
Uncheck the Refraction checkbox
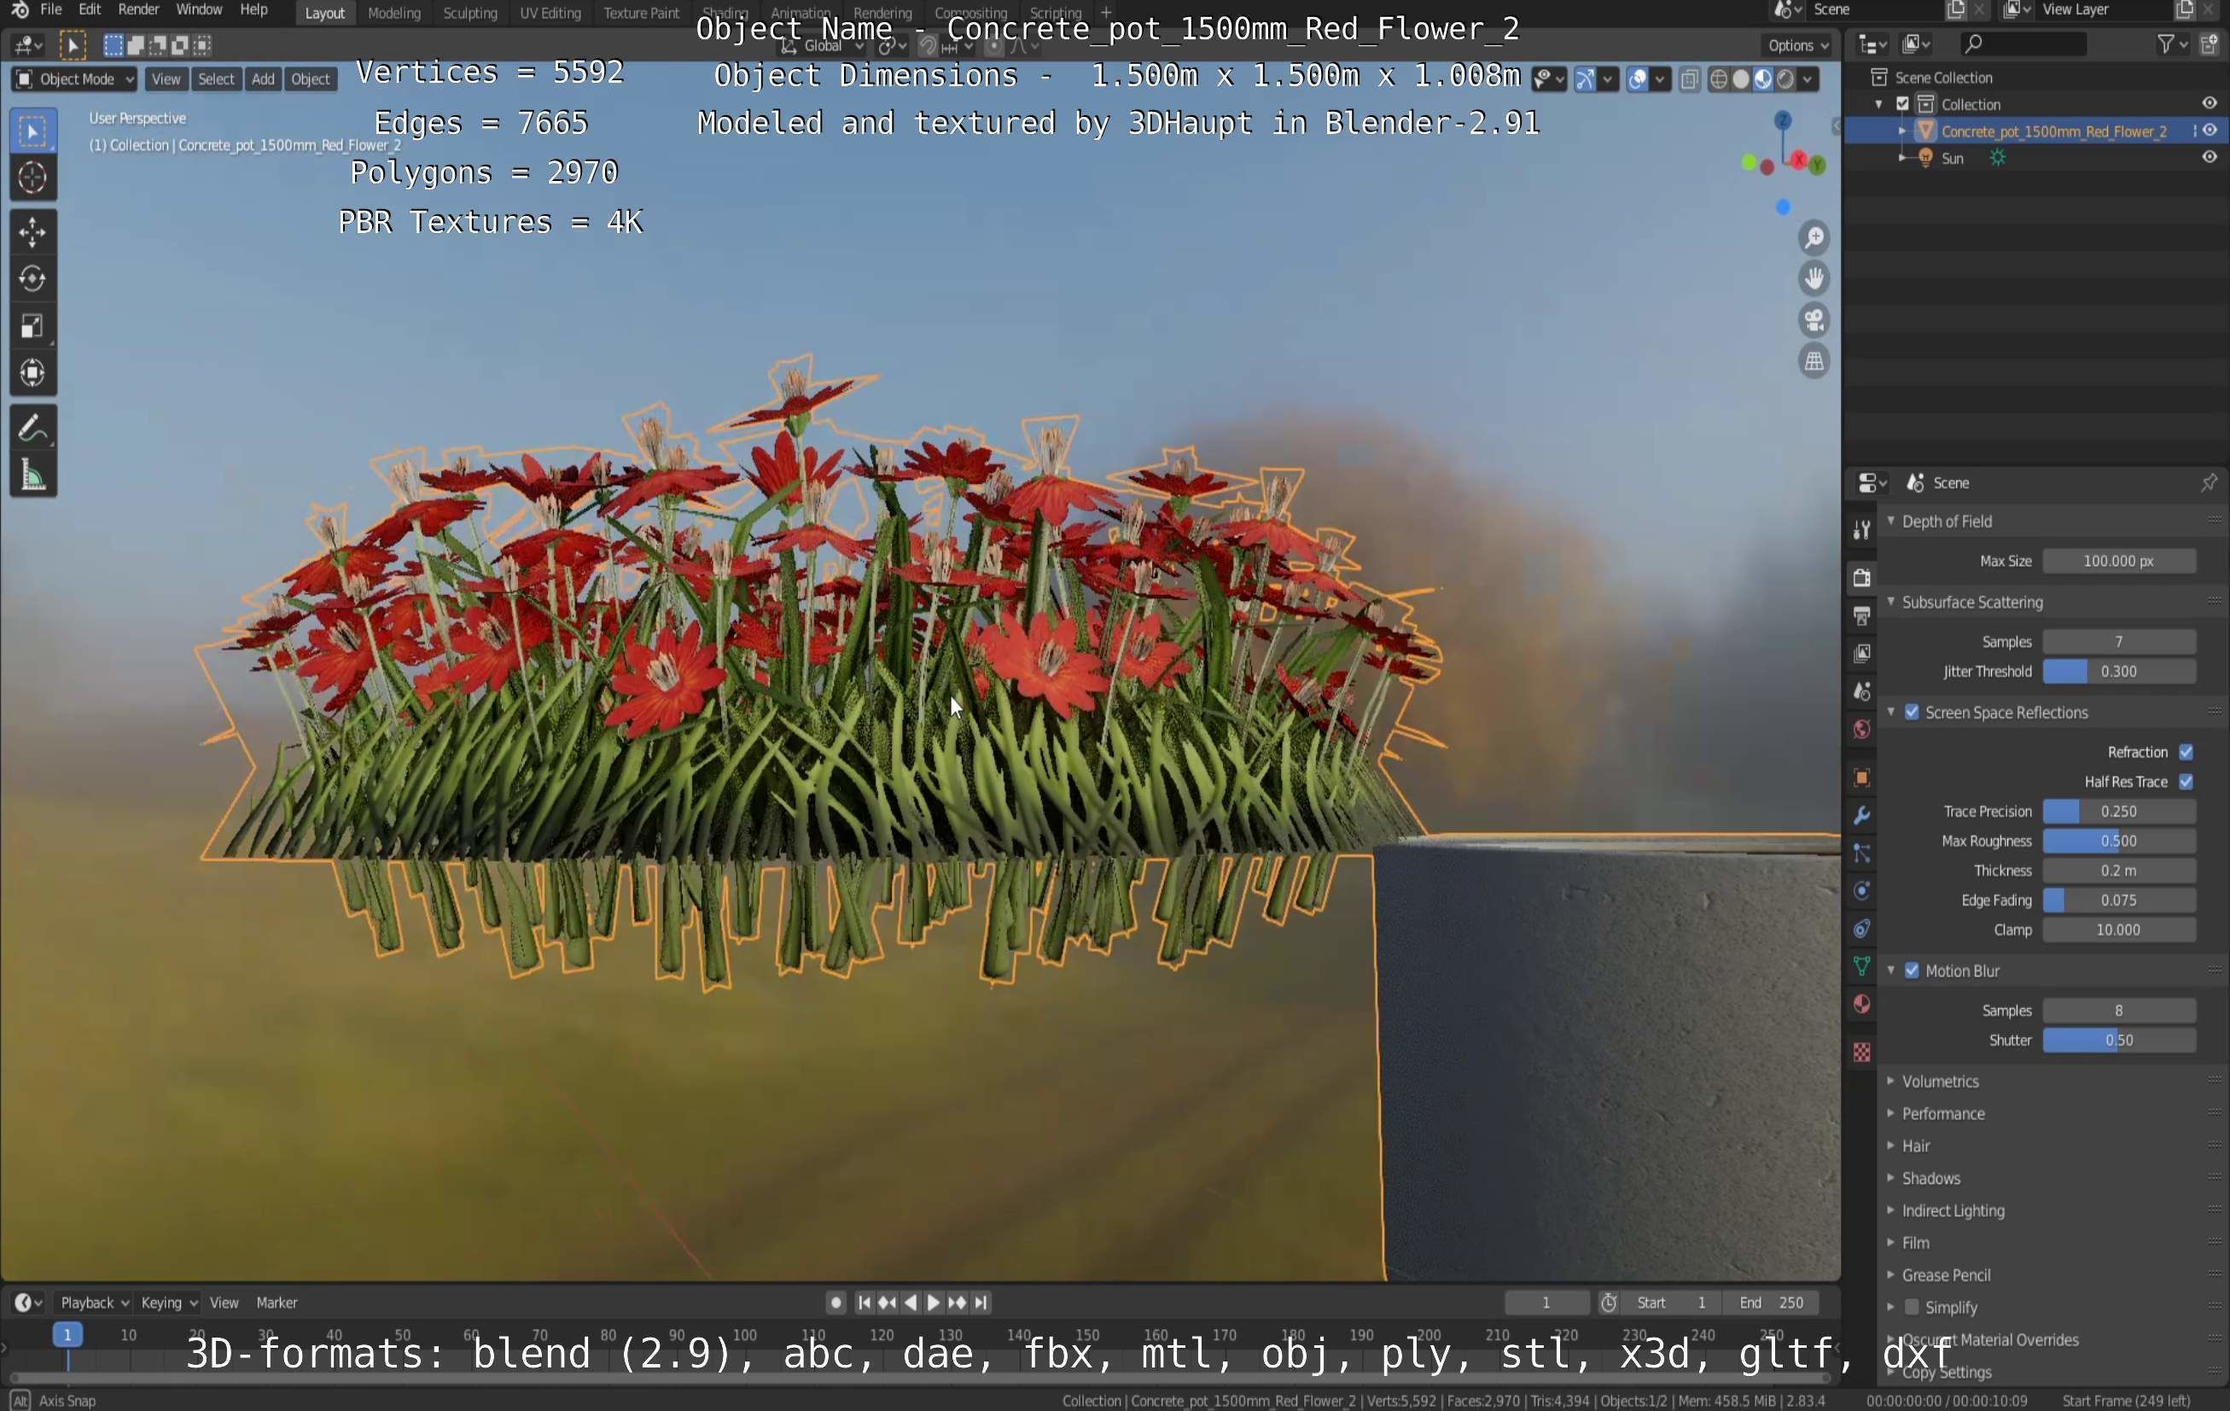coord(2186,752)
